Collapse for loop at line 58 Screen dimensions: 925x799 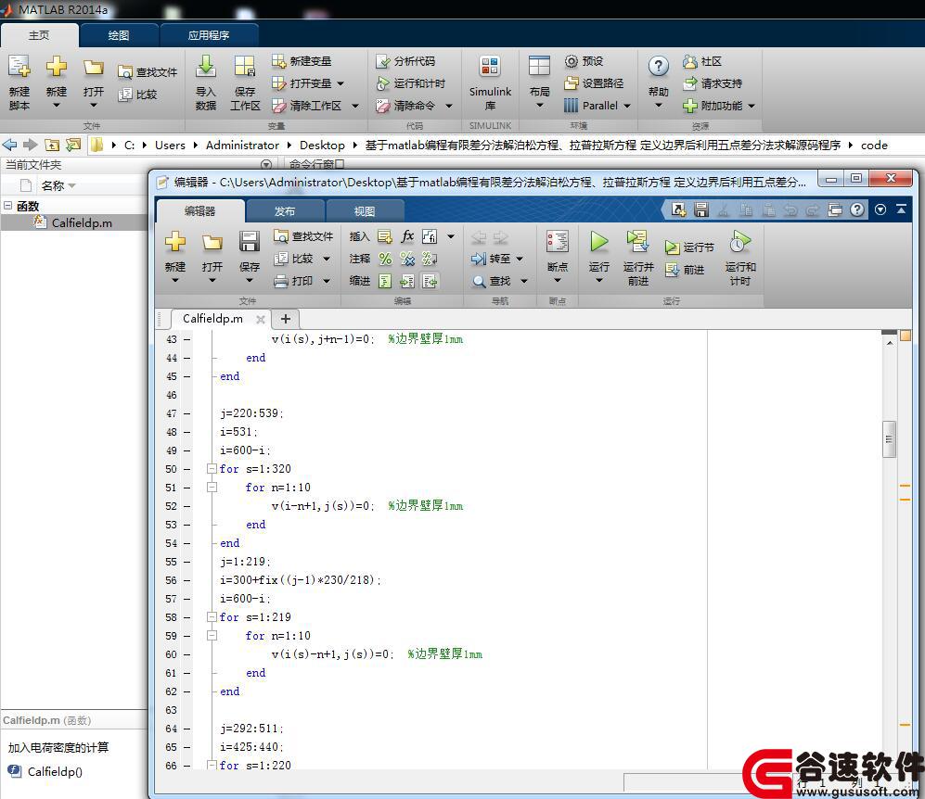click(212, 617)
